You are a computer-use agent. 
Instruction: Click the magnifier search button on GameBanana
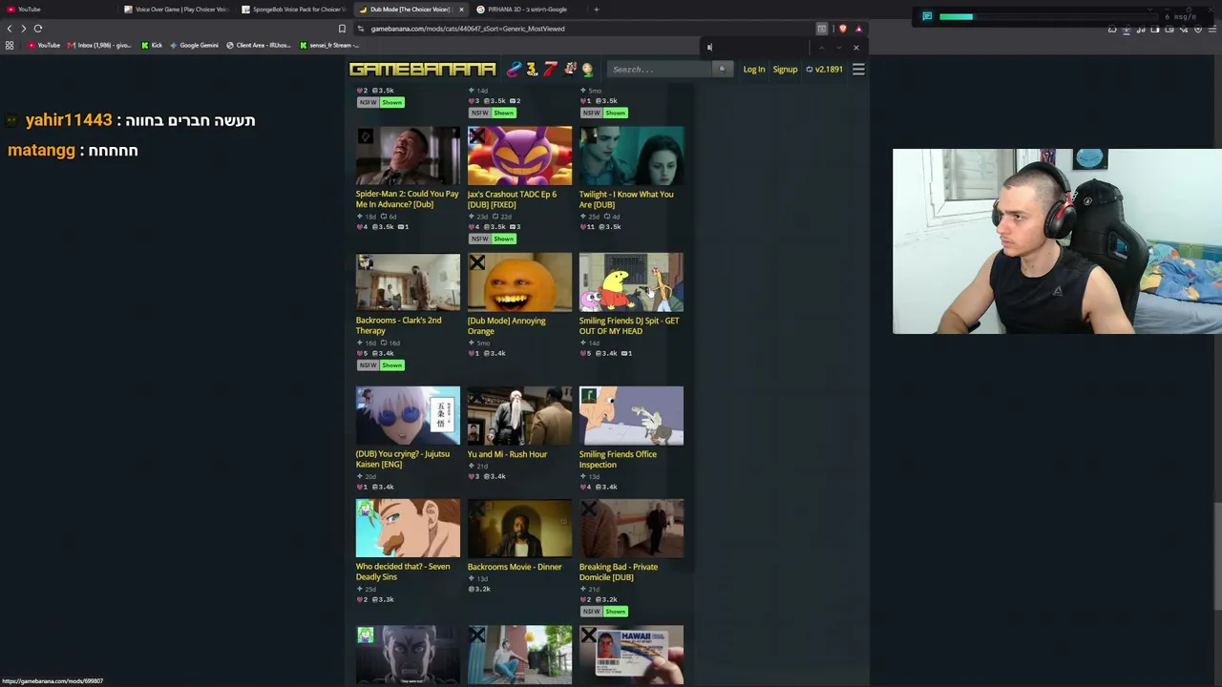point(722,69)
